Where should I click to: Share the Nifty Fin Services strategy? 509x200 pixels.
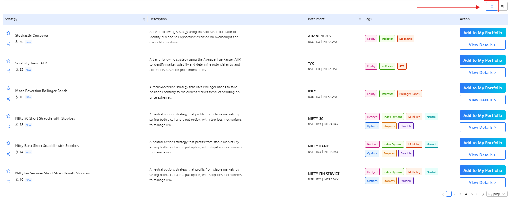pyautogui.click(x=8, y=181)
